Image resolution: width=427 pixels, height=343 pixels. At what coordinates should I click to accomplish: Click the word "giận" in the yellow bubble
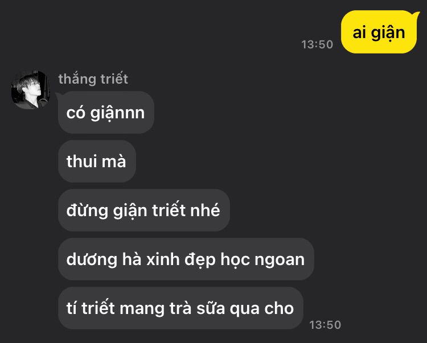[x=388, y=34]
